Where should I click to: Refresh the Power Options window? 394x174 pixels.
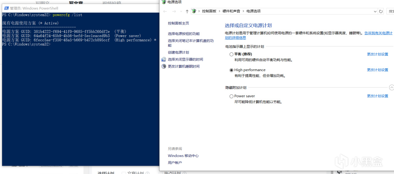(381, 11)
